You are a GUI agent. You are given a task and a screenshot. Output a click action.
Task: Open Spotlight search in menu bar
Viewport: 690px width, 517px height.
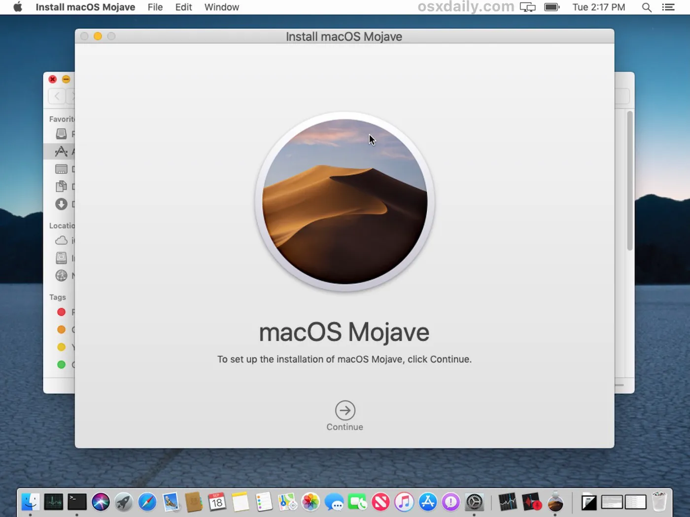coord(647,7)
